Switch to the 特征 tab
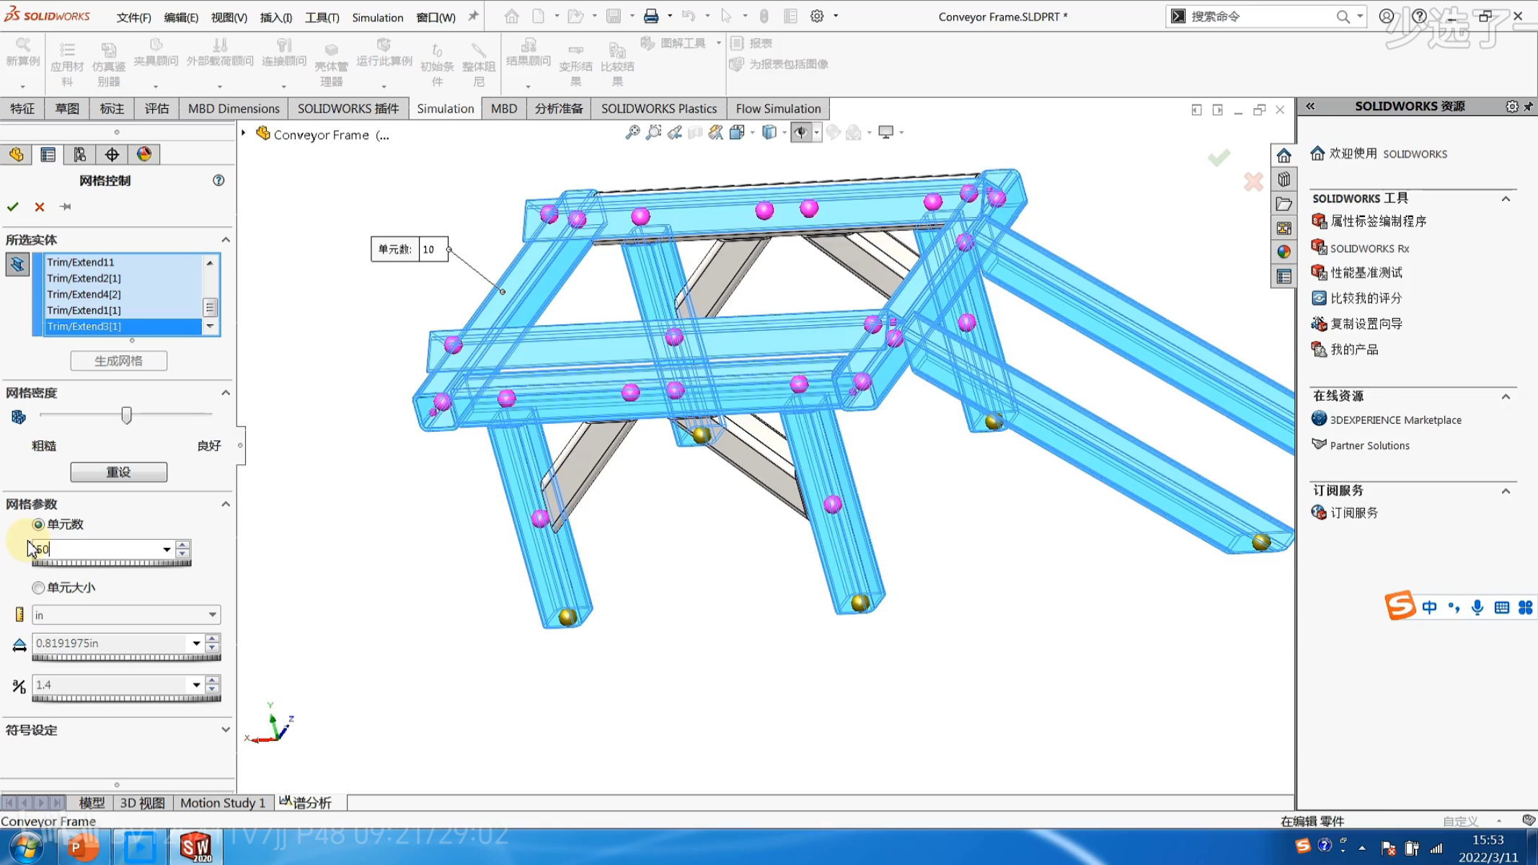1538x865 pixels. 22,108
